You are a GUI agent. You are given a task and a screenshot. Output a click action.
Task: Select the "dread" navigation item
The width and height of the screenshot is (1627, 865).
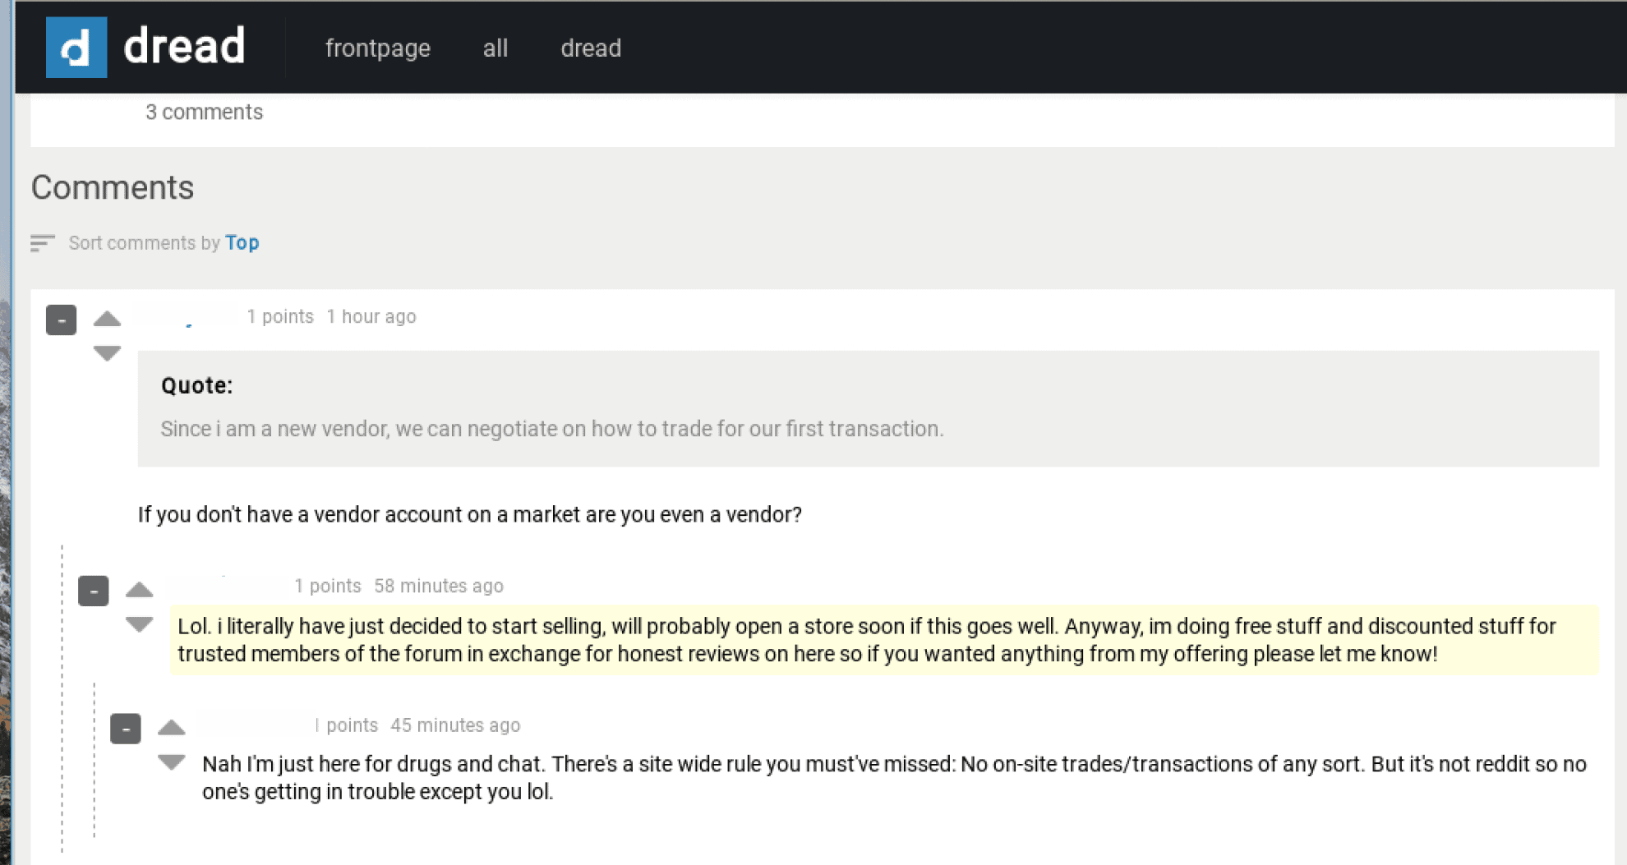click(590, 48)
